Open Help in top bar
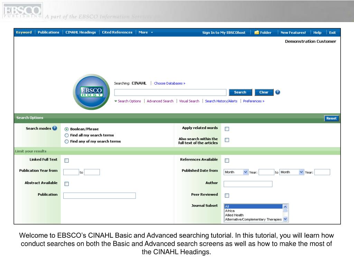 coord(317,32)
